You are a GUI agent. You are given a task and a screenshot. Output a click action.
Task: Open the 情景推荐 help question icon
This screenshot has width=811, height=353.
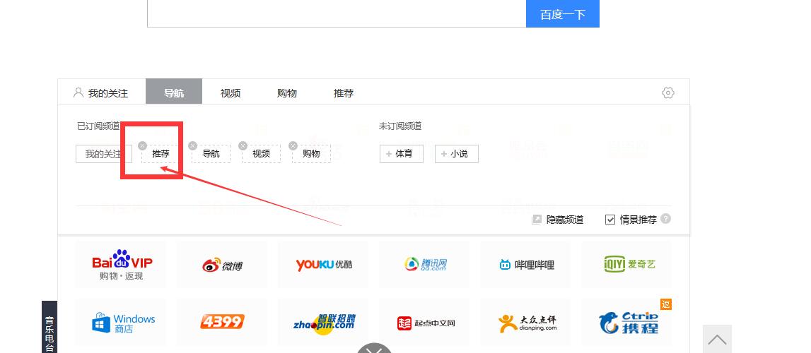click(665, 219)
